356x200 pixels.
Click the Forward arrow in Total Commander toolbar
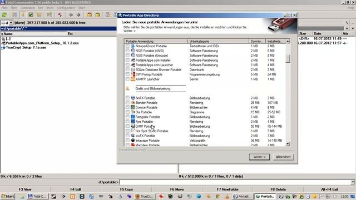pos(78,15)
